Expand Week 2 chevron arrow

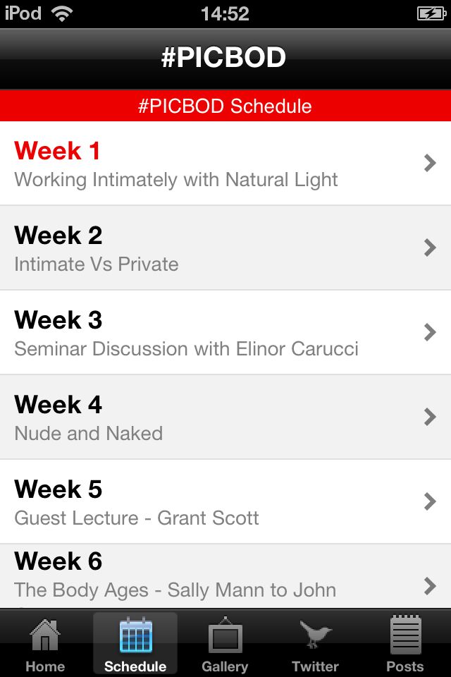tap(430, 248)
